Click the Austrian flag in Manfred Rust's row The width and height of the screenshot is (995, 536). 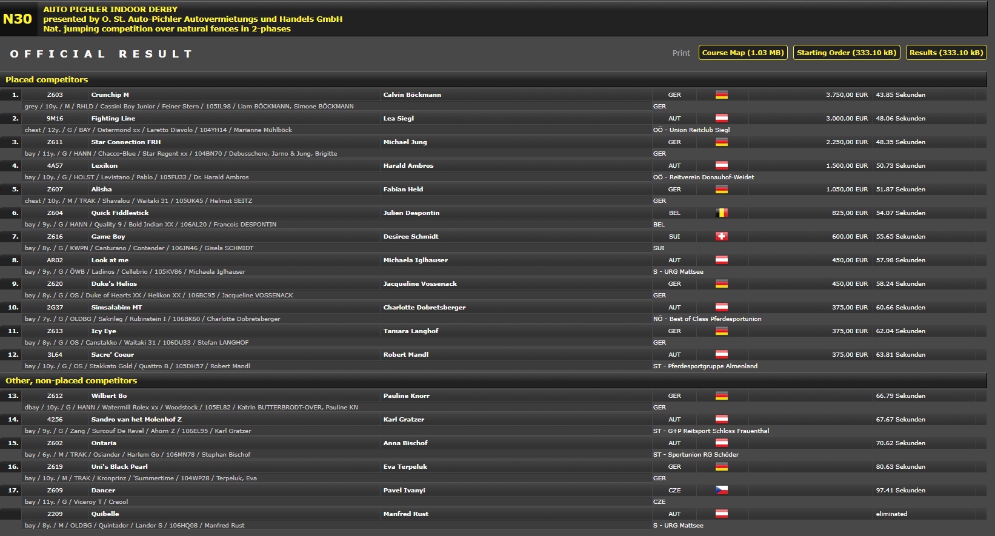721,514
